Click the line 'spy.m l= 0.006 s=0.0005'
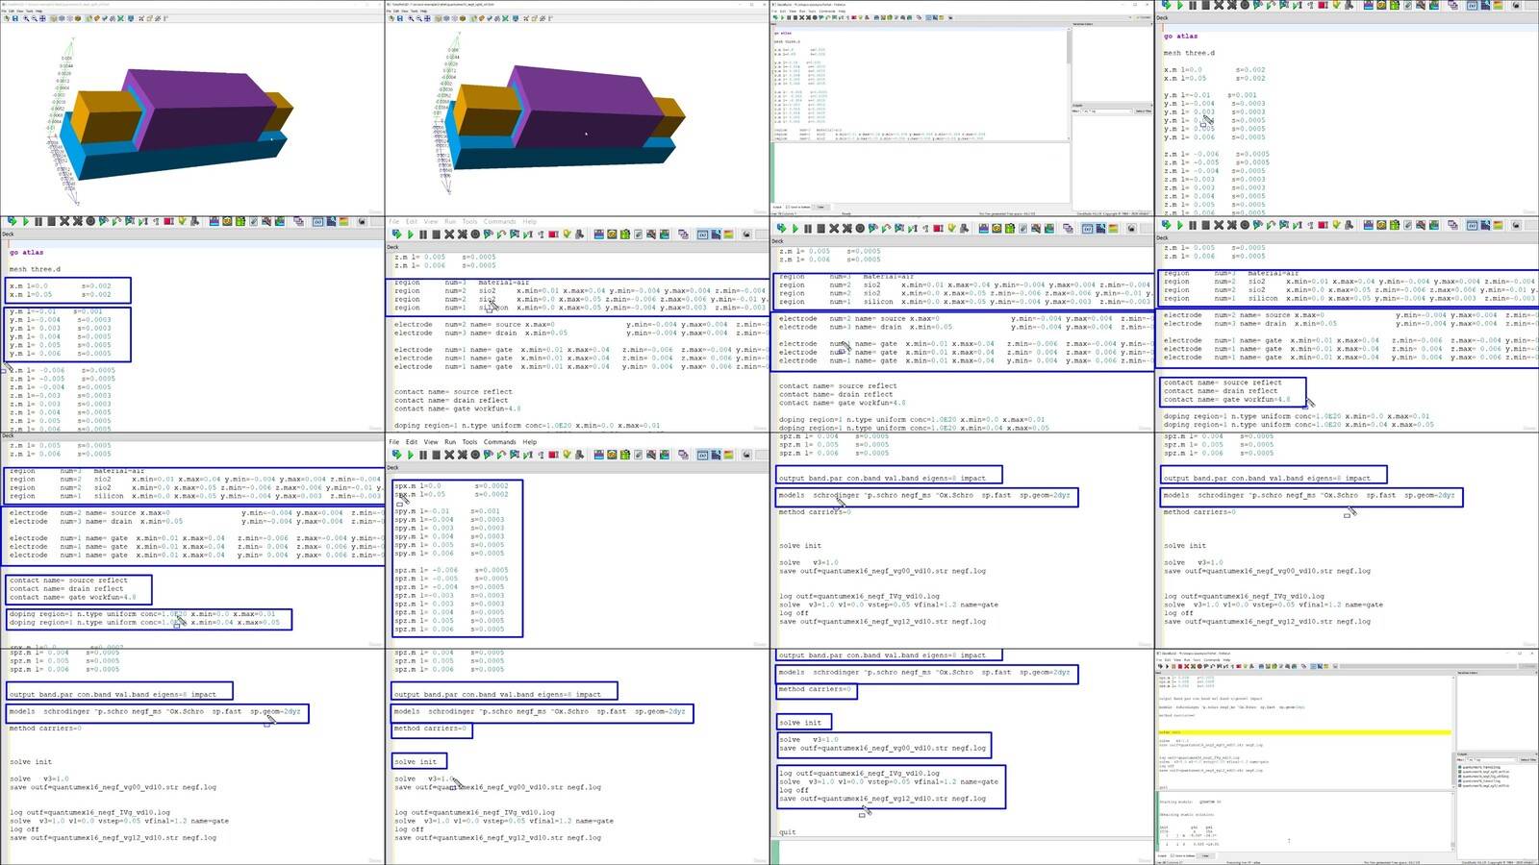 point(449,554)
